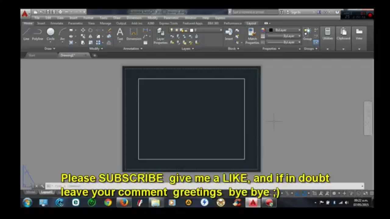
Task: Click the Help question mark icon
Action: coord(337,12)
